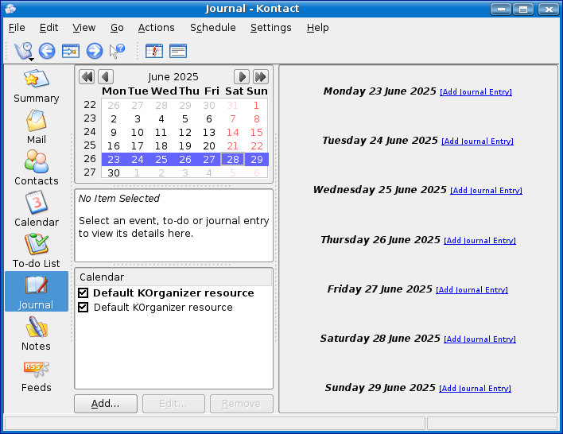563x434 pixels.
Task: Jump to previous year in date navigator
Action: [x=87, y=77]
